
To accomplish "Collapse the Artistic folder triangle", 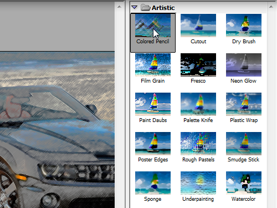I will pyautogui.click(x=135, y=7).
